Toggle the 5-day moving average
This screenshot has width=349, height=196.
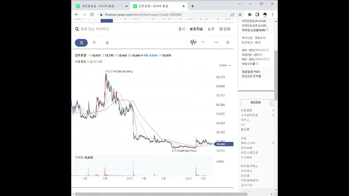click(88, 62)
